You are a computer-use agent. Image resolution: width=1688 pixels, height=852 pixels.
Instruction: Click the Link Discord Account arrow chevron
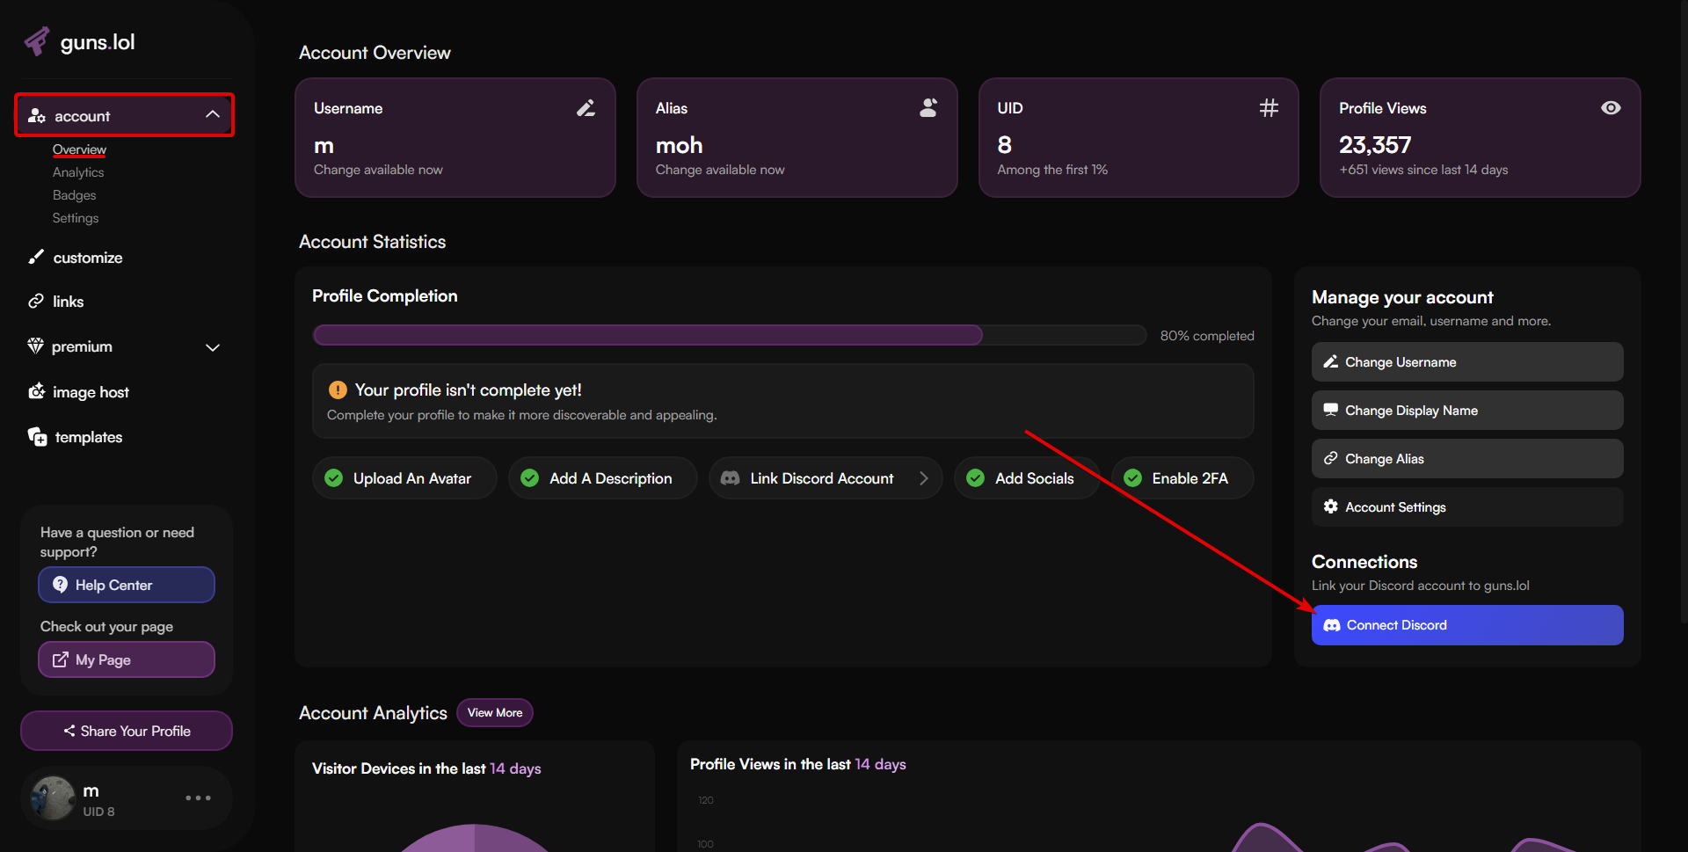click(x=924, y=478)
